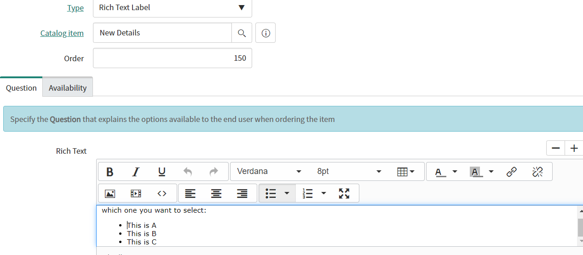Click the Catalog item info preview icon

point(266,33)
